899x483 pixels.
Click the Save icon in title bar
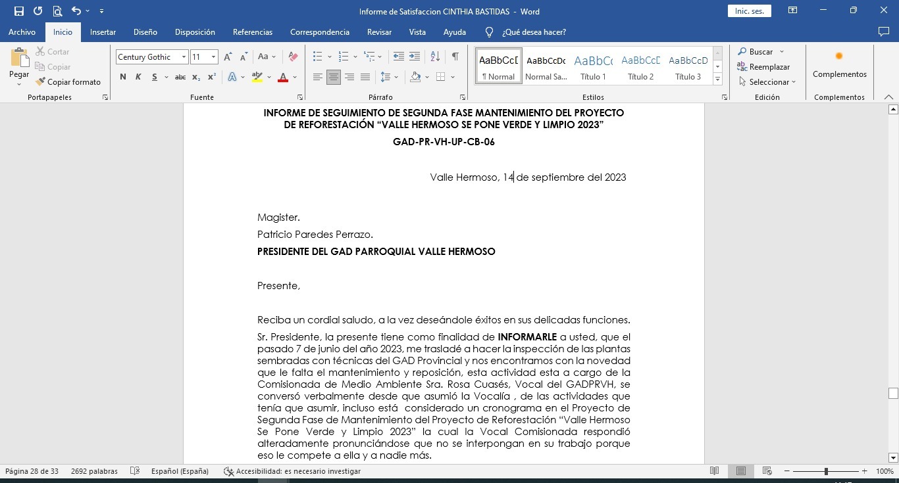(x=19, y=11)
